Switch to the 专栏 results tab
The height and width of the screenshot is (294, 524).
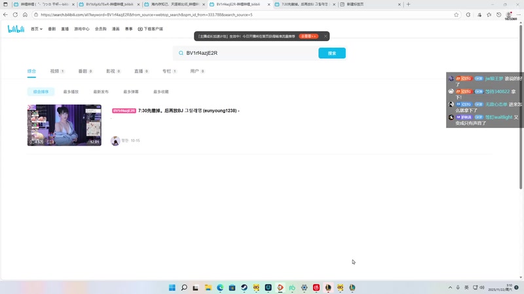tap(170, 71)
